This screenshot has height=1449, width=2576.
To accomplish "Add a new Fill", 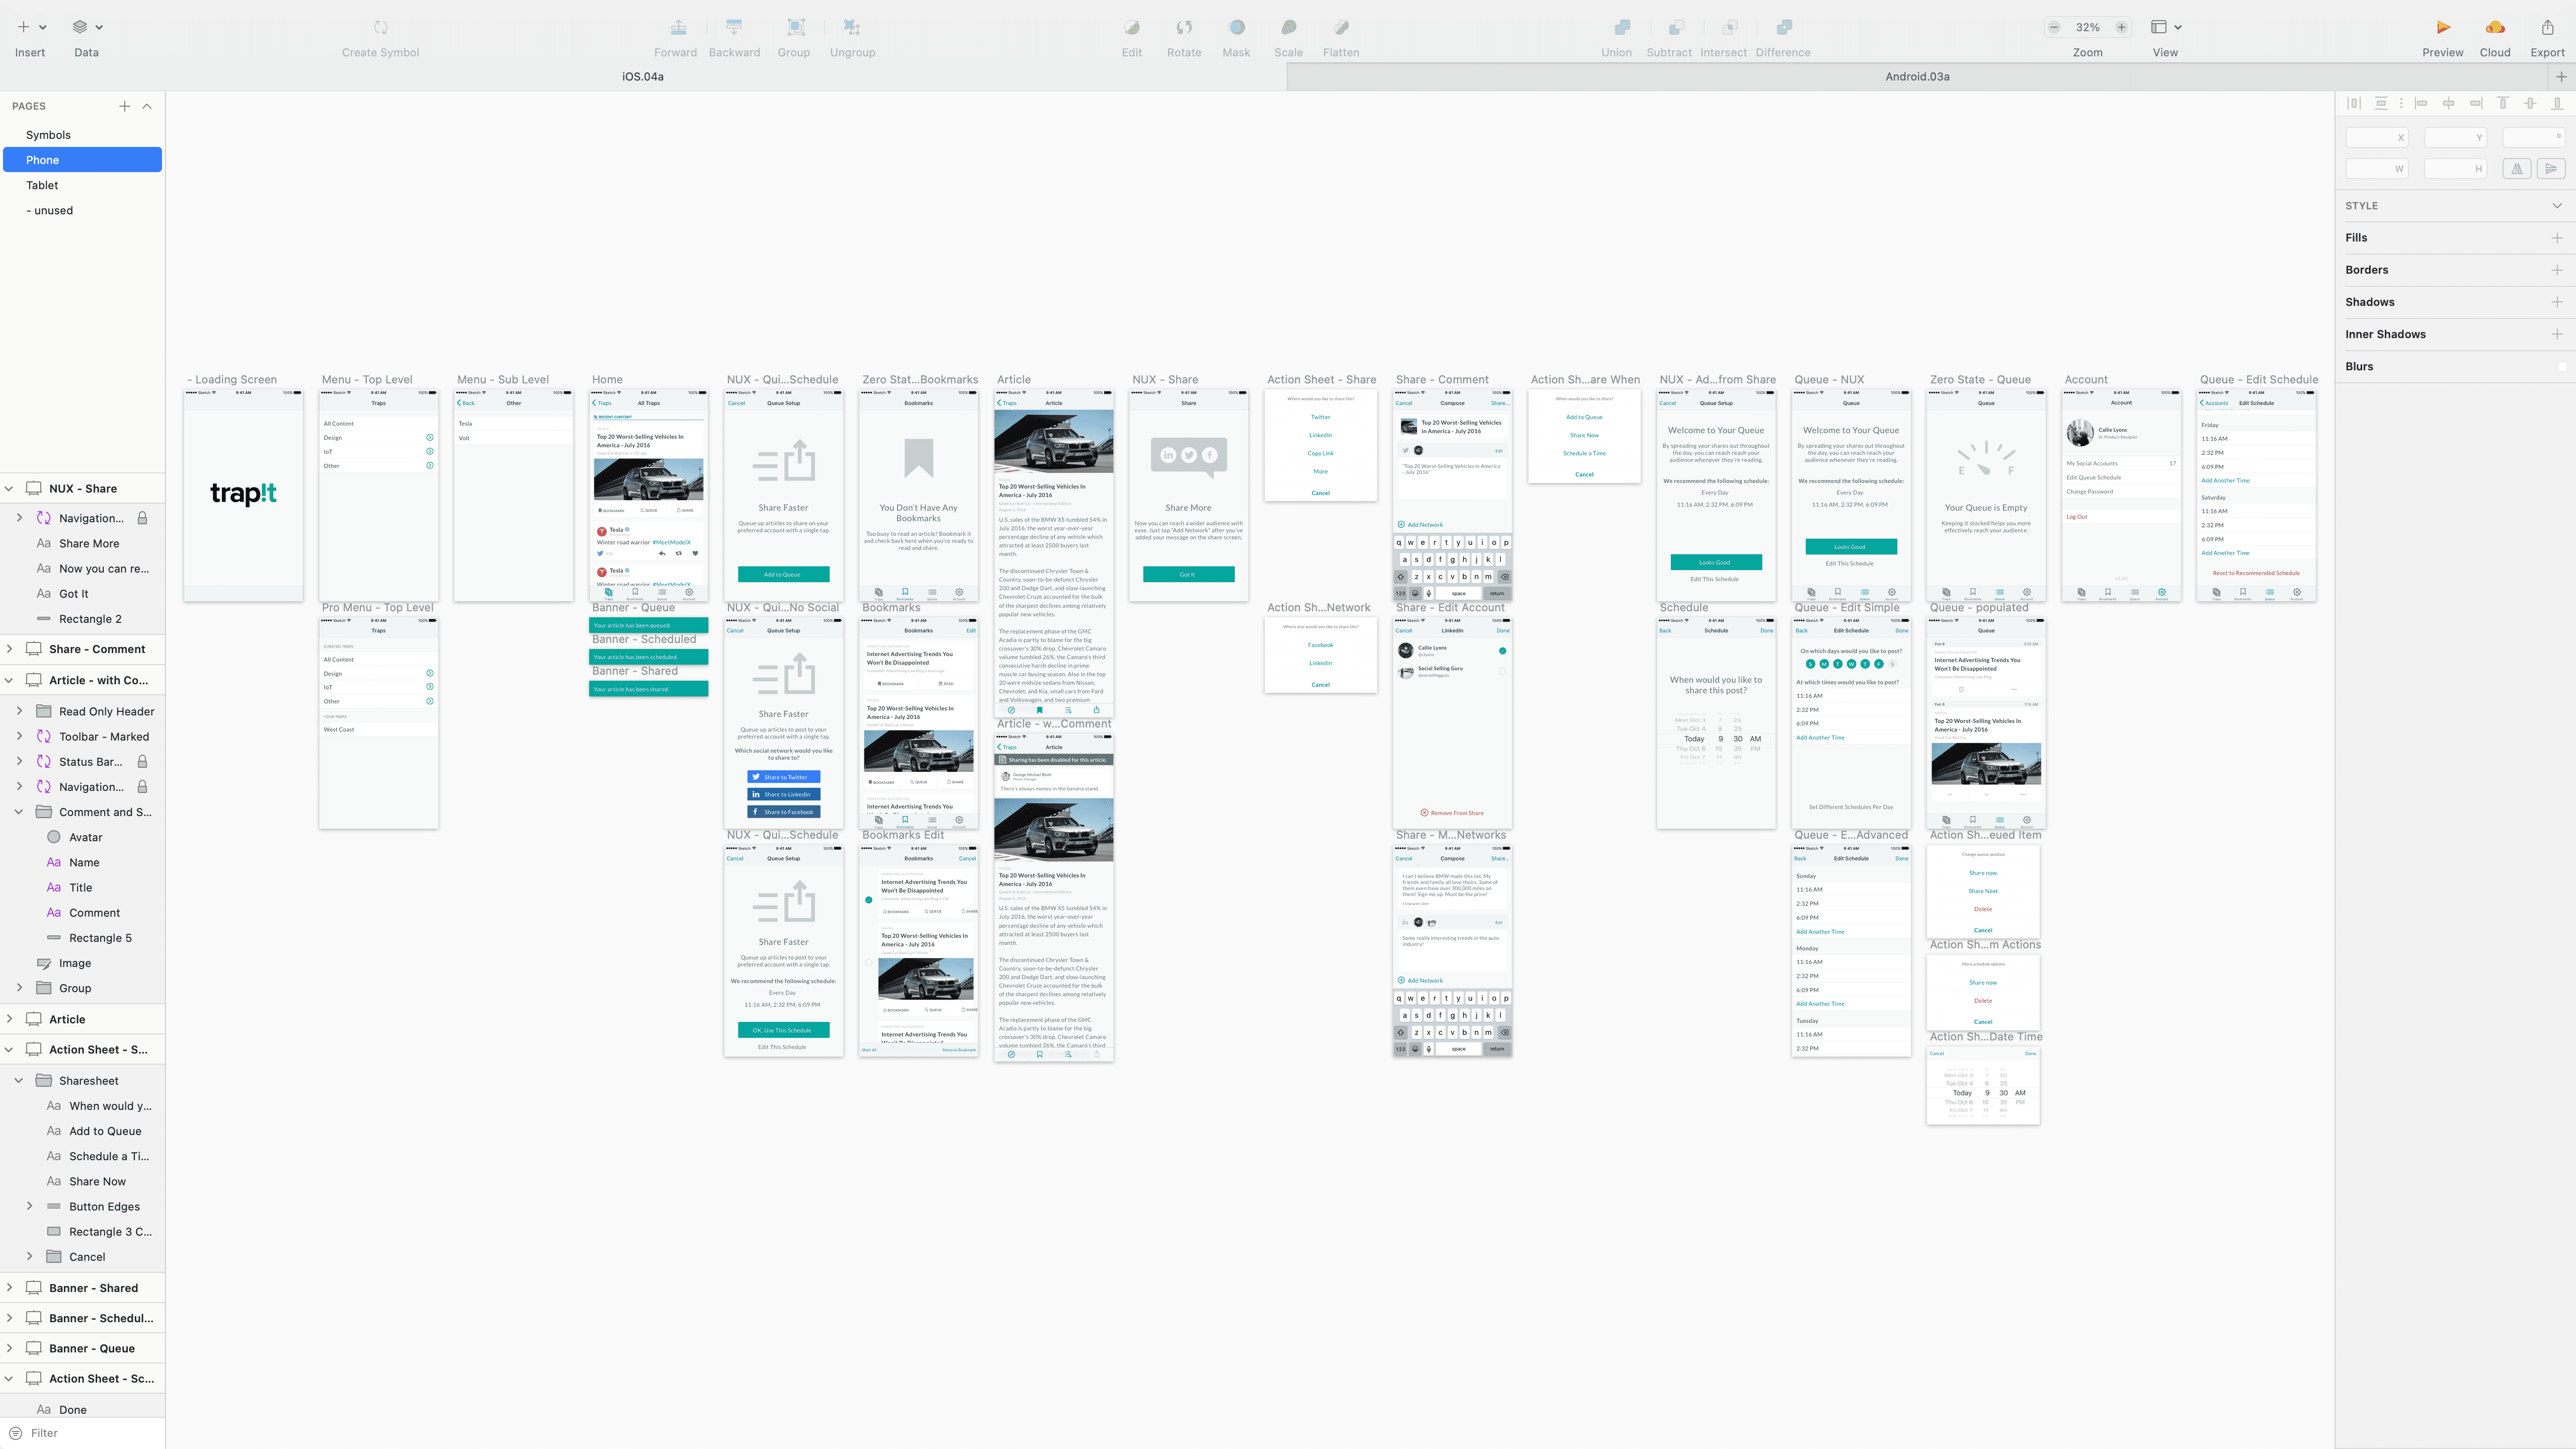I will 2557,238.
